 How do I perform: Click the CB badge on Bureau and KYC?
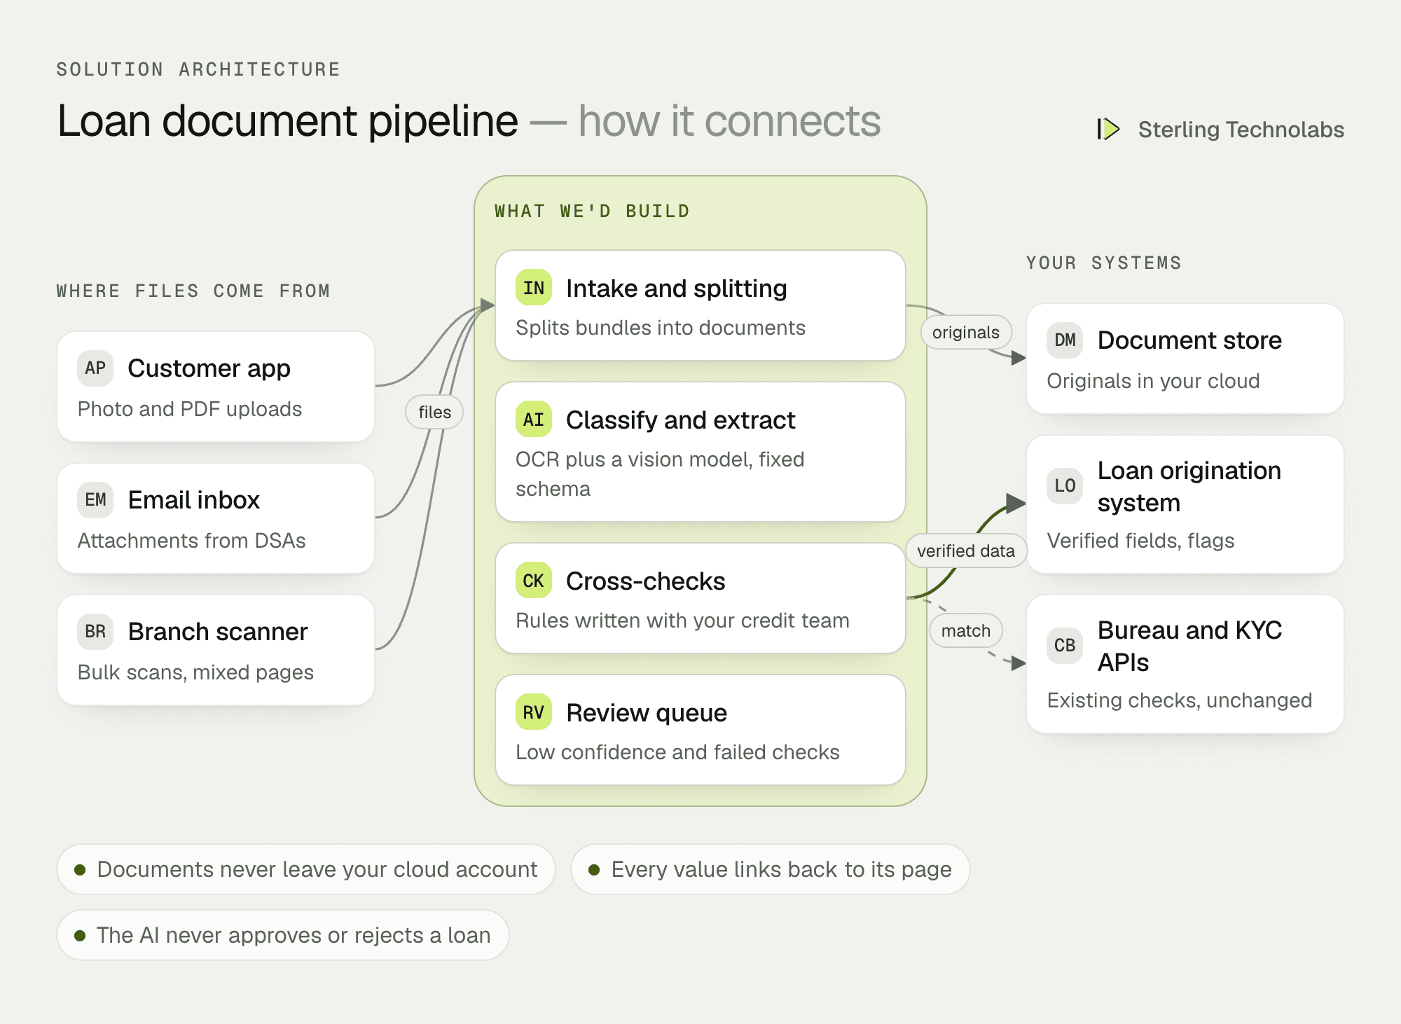pyautogui.click(x=1065, y=646)
